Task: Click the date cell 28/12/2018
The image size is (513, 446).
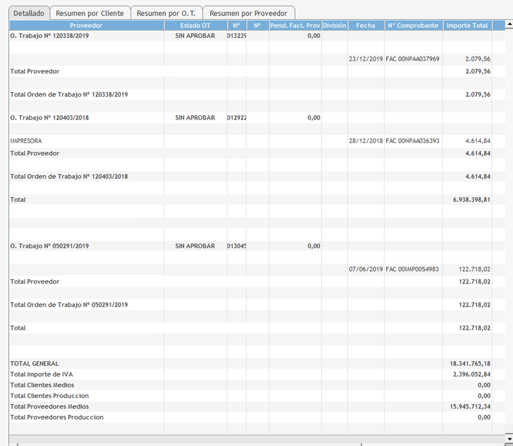Action: click(366, 141)
